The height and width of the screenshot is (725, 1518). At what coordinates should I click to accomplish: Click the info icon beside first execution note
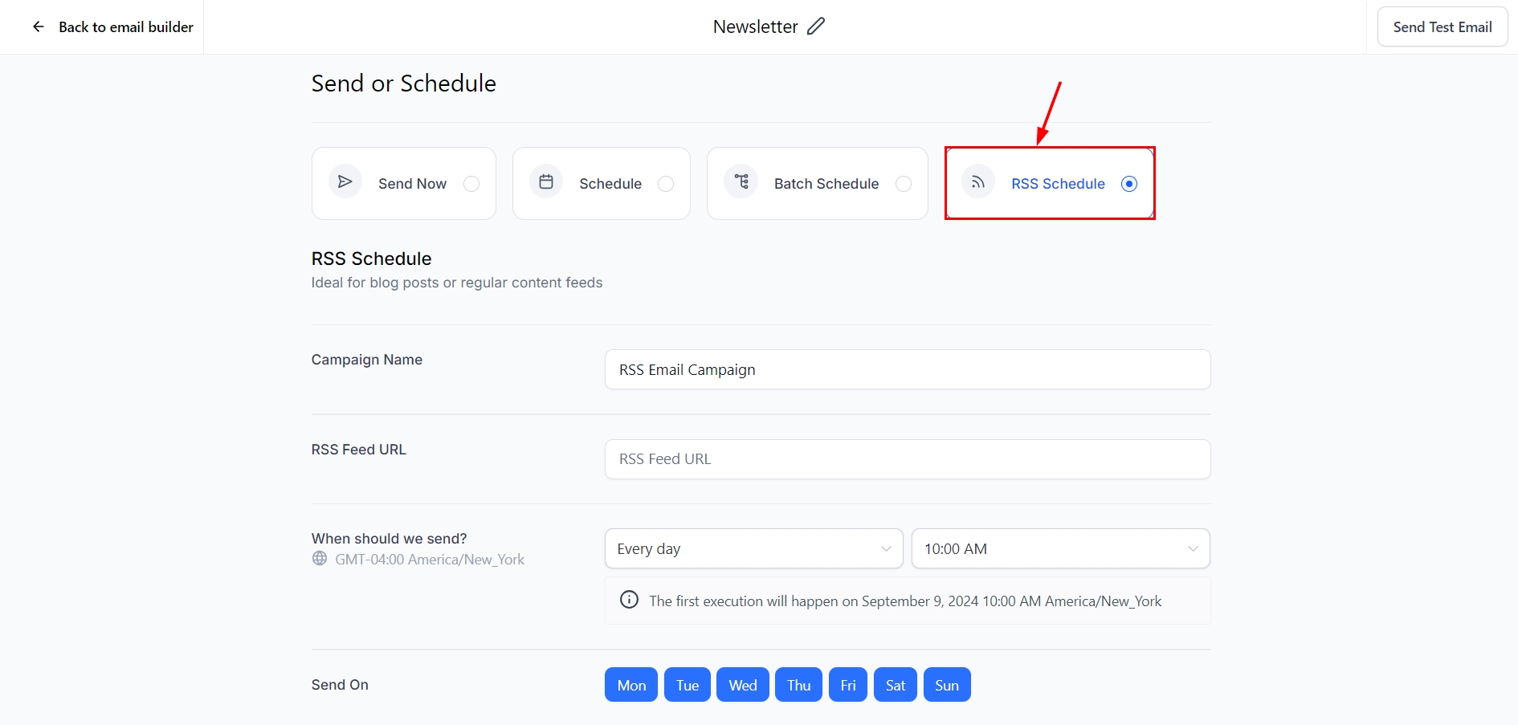coord(630,601)
